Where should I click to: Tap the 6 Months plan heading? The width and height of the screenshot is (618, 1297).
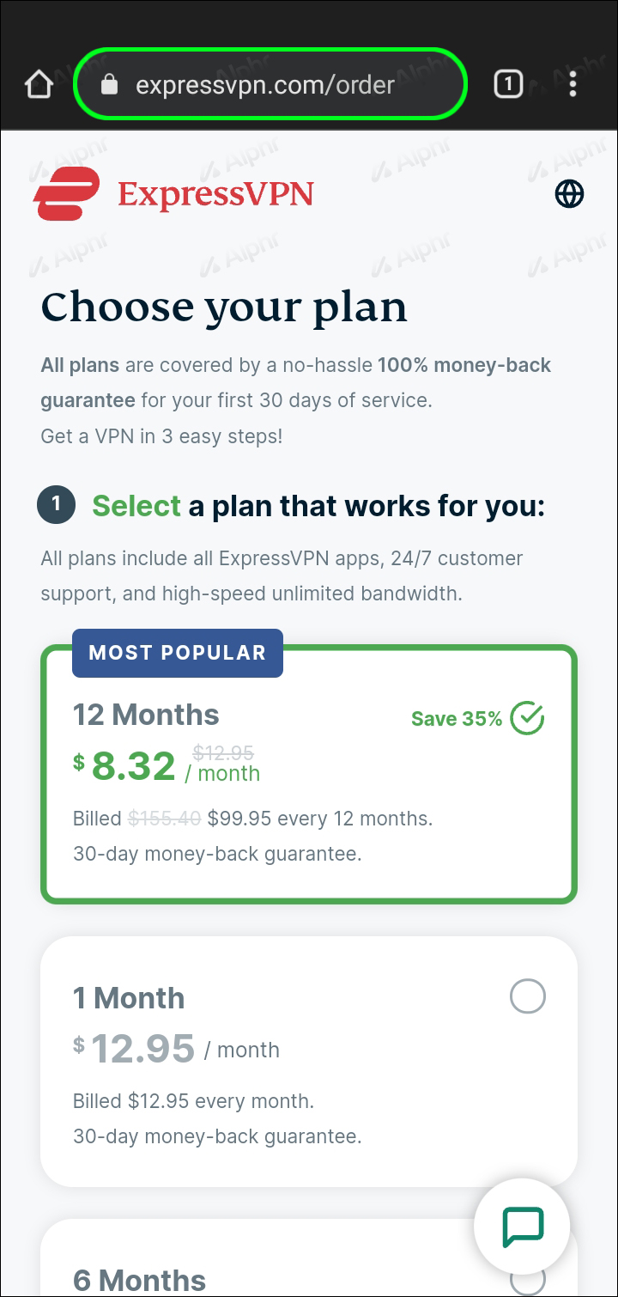(x=140, y=1280)
